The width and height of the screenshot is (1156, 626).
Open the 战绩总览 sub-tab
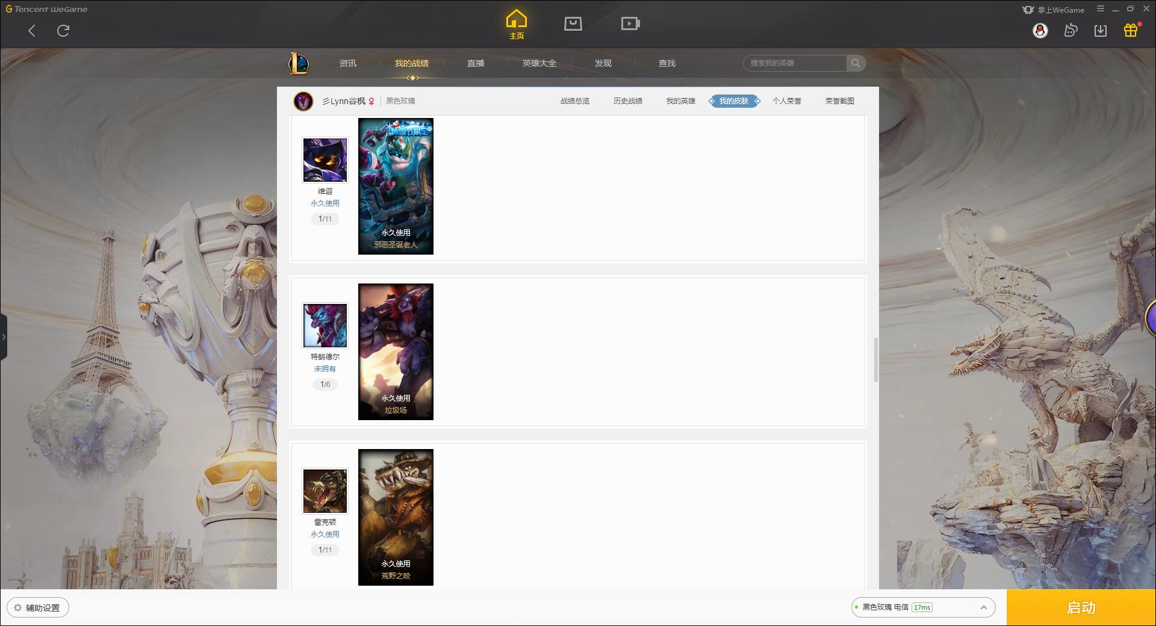coord(575,101)
